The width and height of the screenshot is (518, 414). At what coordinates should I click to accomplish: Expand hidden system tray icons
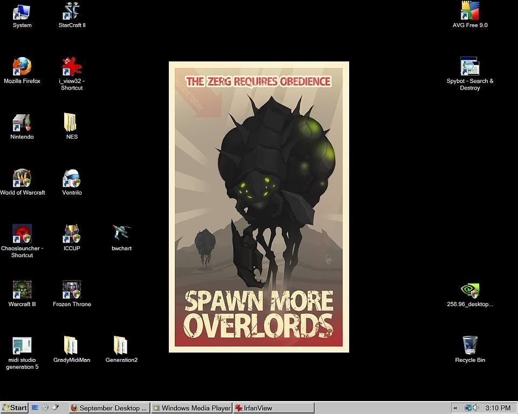[456, 408]
